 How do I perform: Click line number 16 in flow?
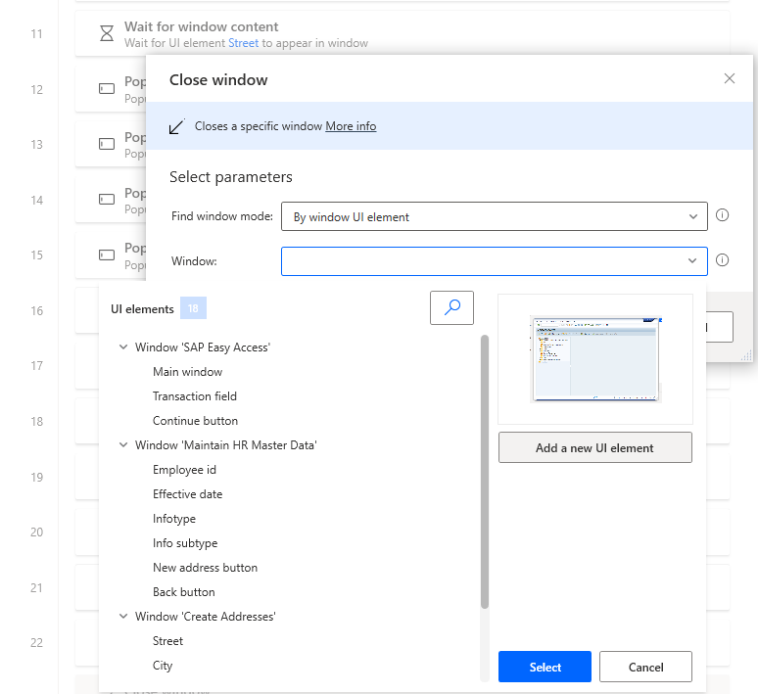coord(37,310)
